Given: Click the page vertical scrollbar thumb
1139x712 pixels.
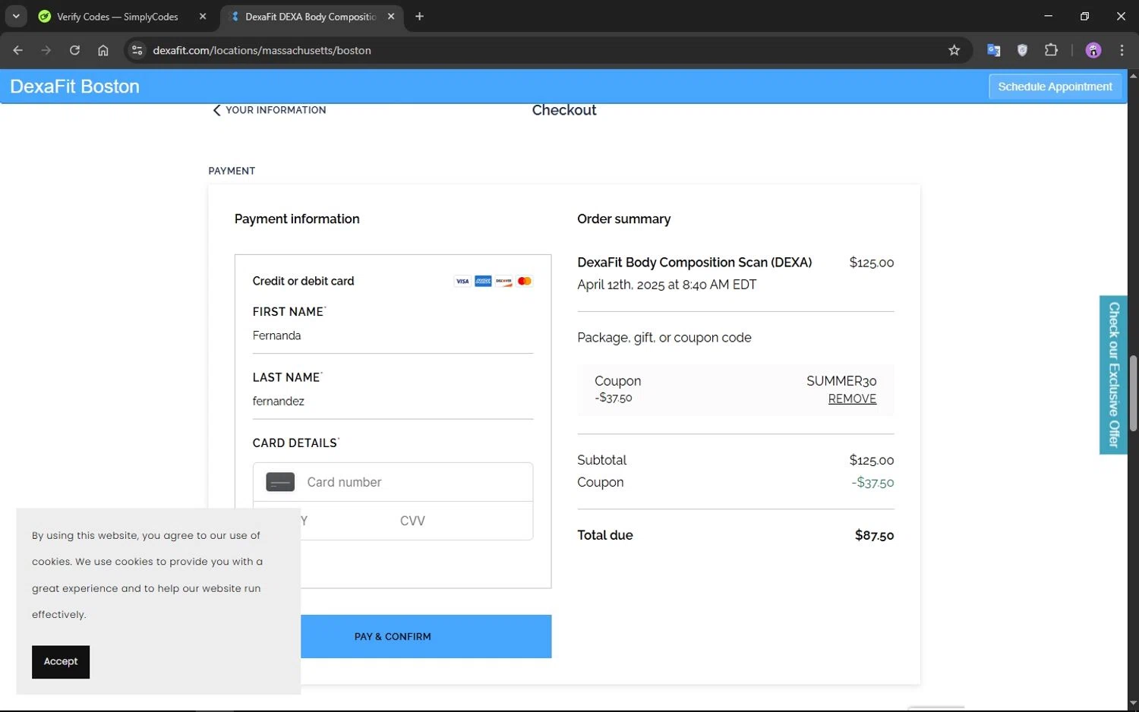Looking at the screenshot, I should 1133,393.
